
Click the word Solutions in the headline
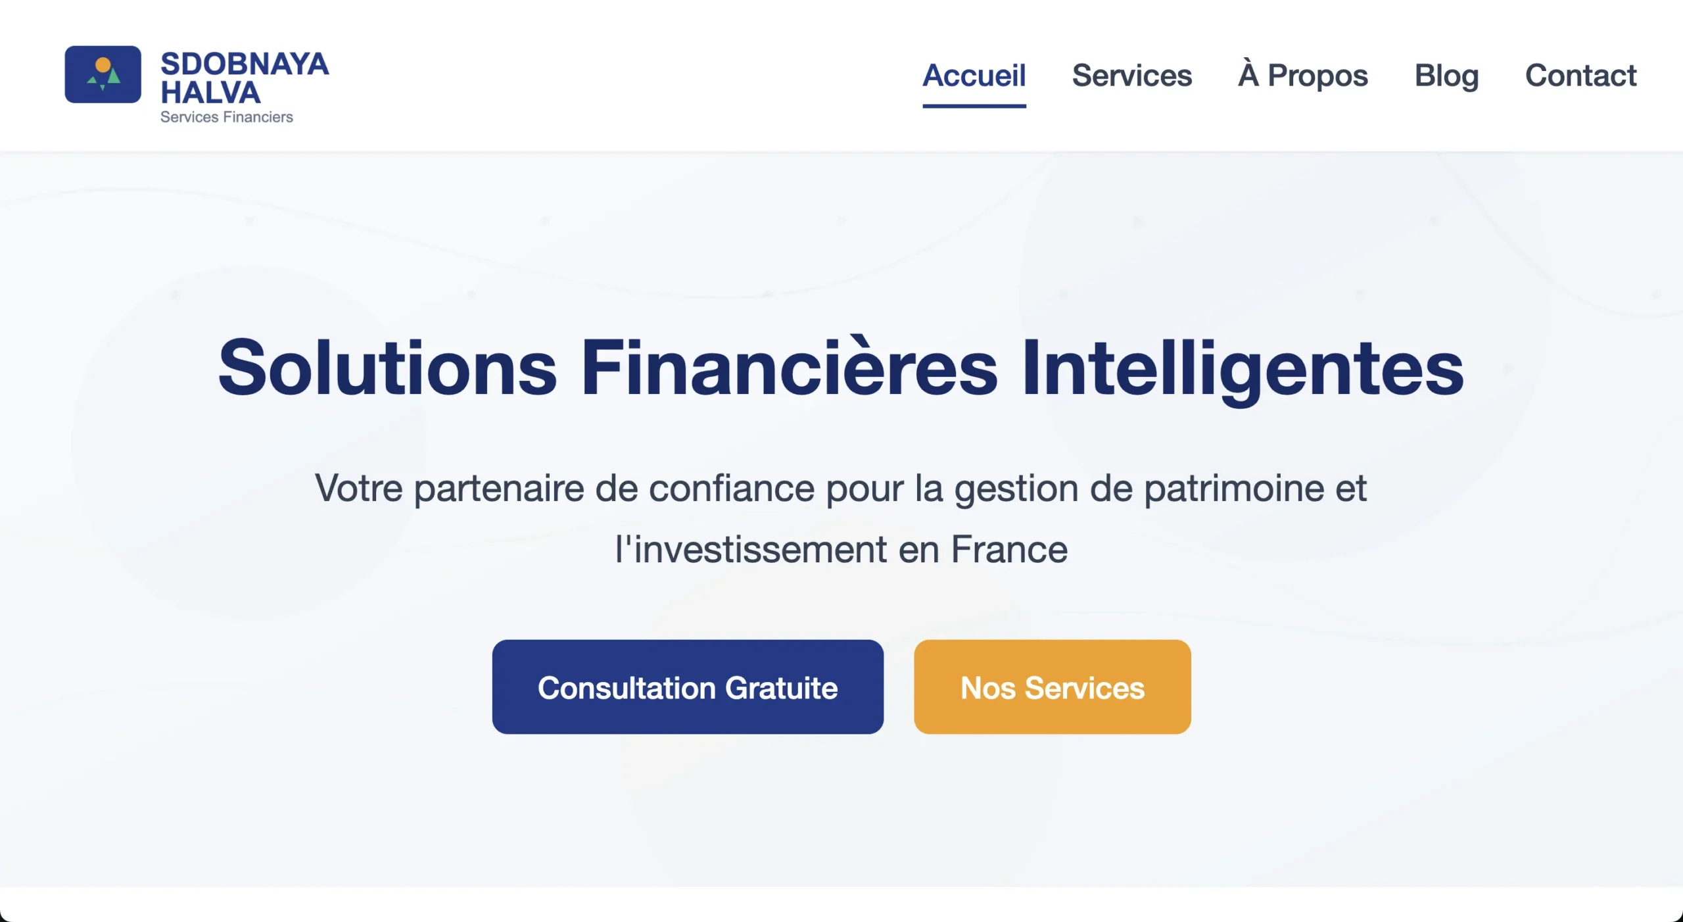[x=387, y=367]
